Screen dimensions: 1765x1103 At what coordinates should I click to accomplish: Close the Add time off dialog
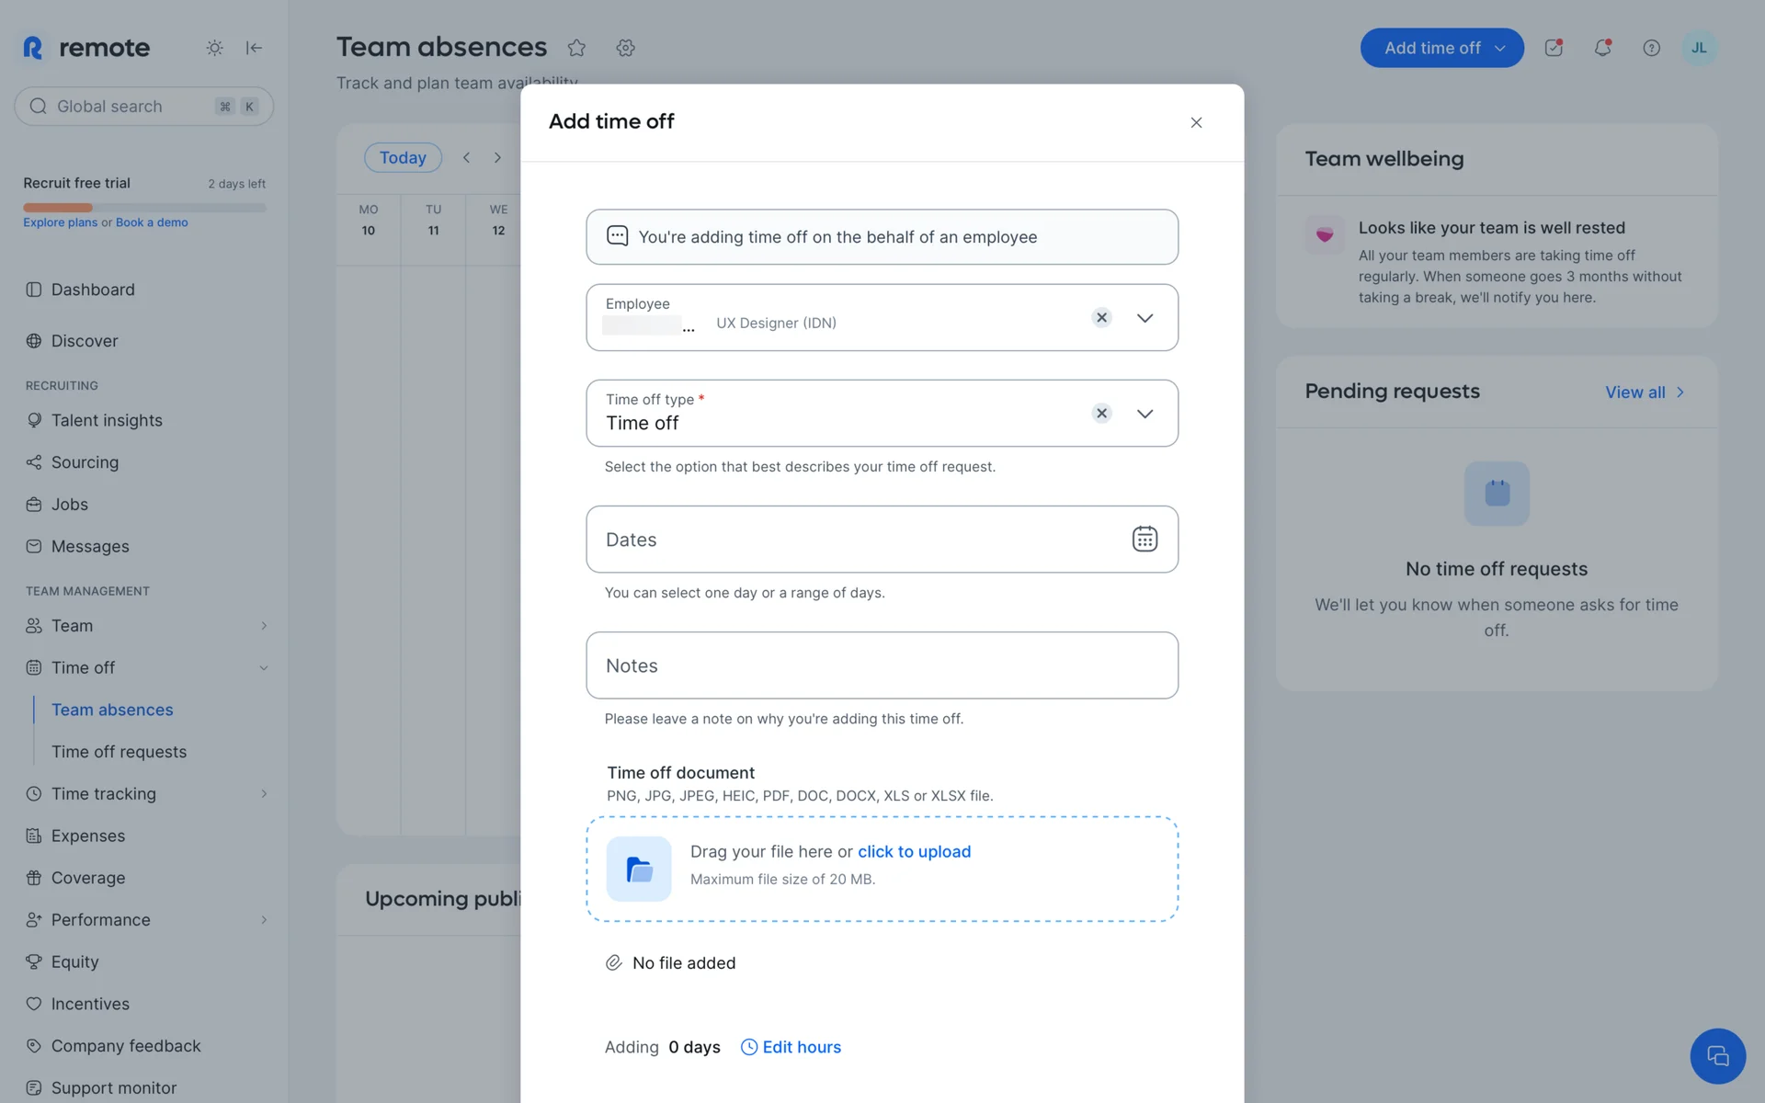pos(1196,122)
